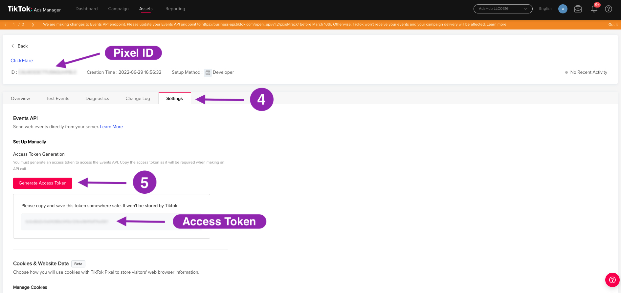Click the Beta badge beside Cookies

click(78, 264)
